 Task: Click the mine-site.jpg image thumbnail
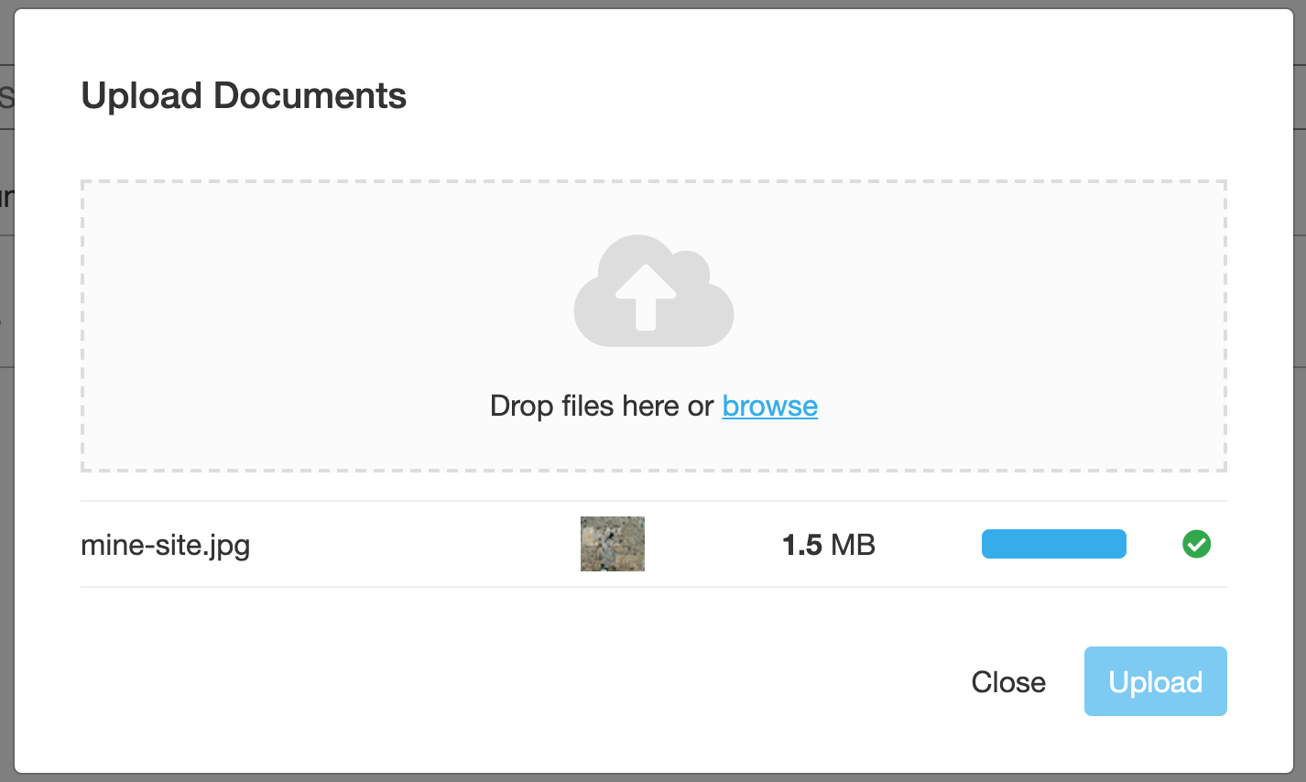[x=613, y=544]
